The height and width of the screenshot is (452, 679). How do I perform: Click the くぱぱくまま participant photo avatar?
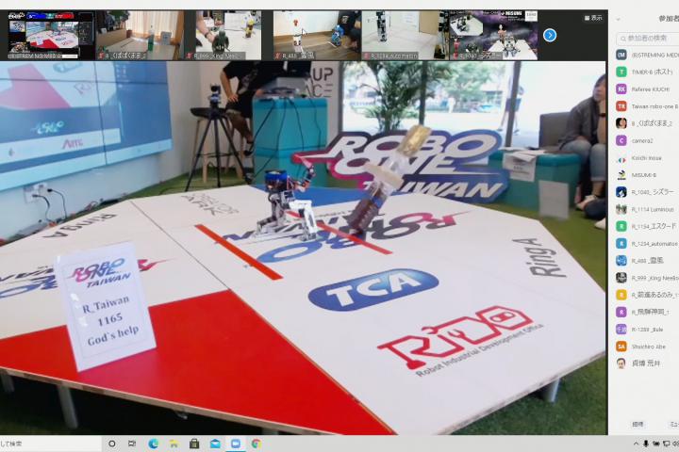621,123
